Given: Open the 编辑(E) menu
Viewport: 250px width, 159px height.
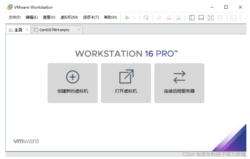Looking at the screenshot, I should tap(32, 17).
